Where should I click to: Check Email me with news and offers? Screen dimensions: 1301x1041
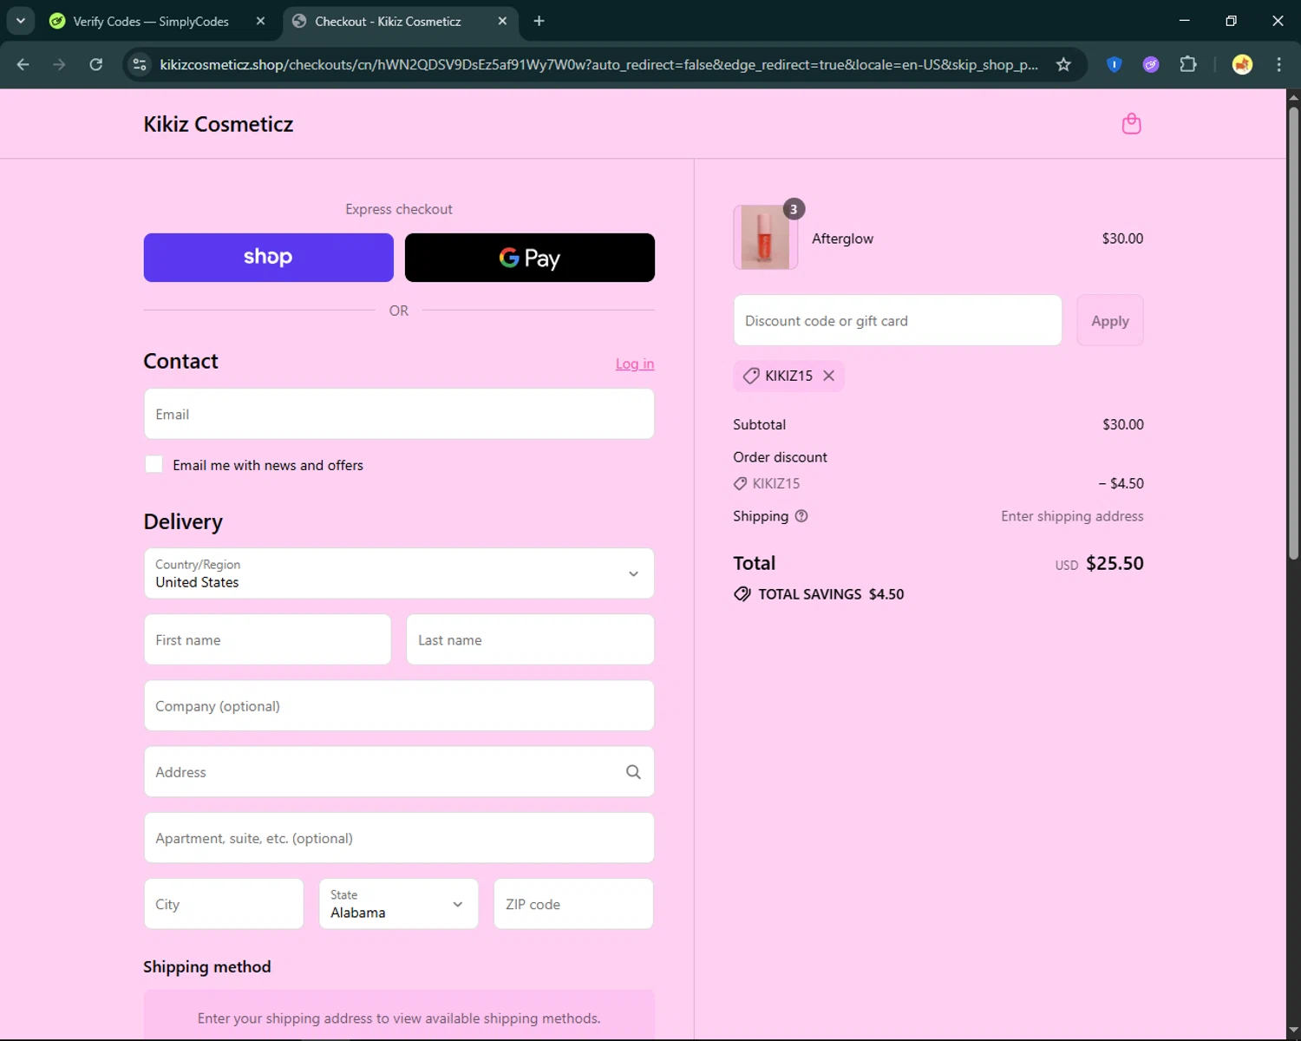click(x=154, y=464)
